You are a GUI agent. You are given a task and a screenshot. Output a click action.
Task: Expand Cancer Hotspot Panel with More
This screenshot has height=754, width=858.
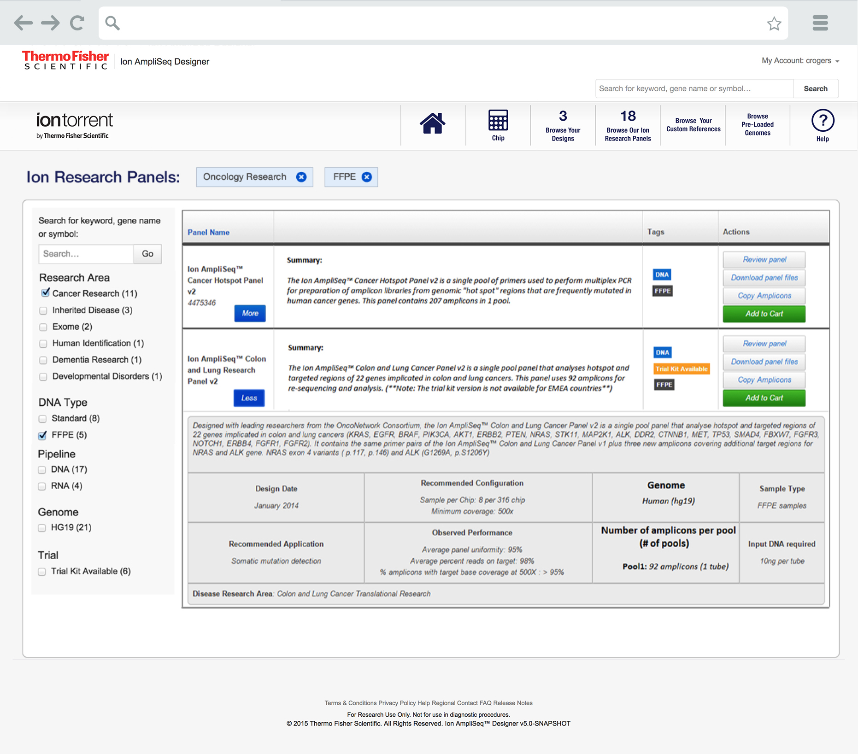tap(250, 313)
